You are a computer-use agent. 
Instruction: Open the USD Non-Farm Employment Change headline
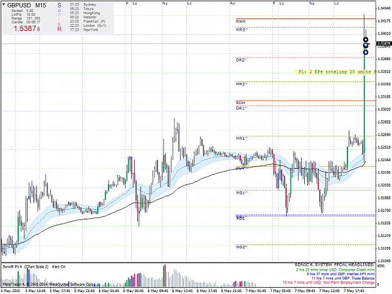(x=329, y=283)
